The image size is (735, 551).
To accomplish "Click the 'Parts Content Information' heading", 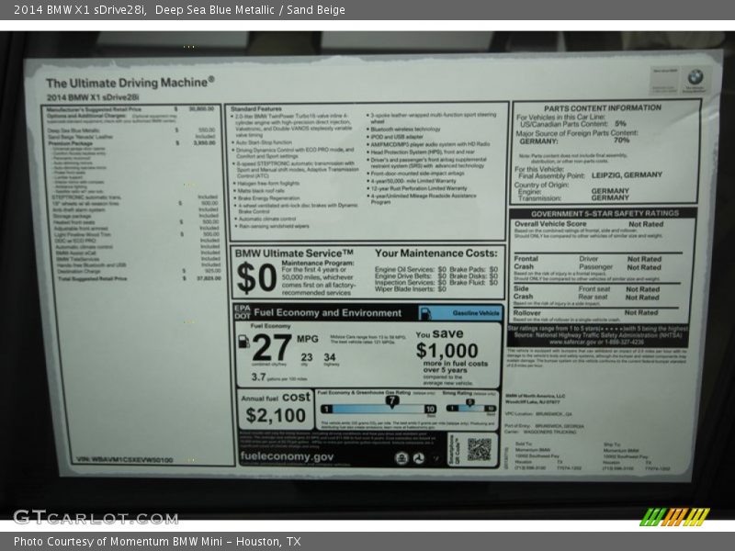I will coord(602,107).
